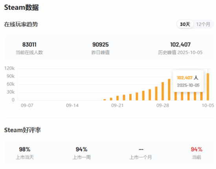Click the chart tooltip showing 102,407 人
The width and height of the screenshot is (216, 169).
188,81
